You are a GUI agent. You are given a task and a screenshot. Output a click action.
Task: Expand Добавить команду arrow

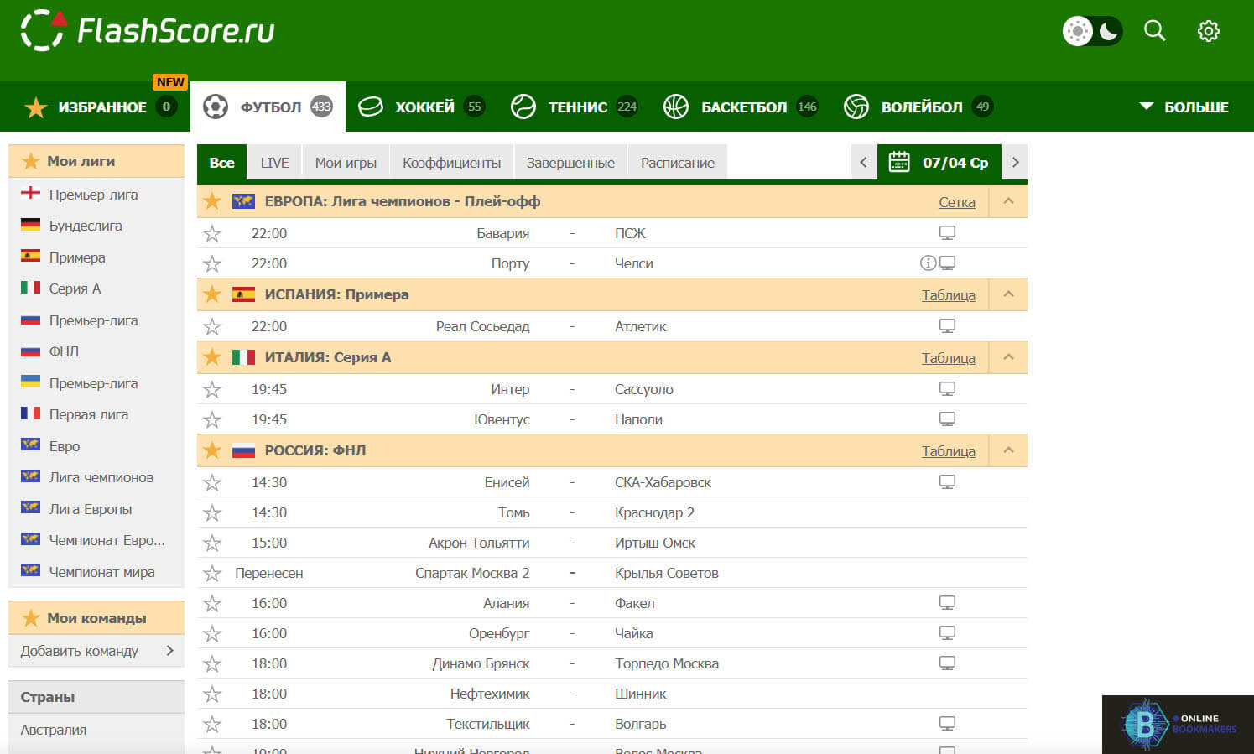tap(169, 651)
